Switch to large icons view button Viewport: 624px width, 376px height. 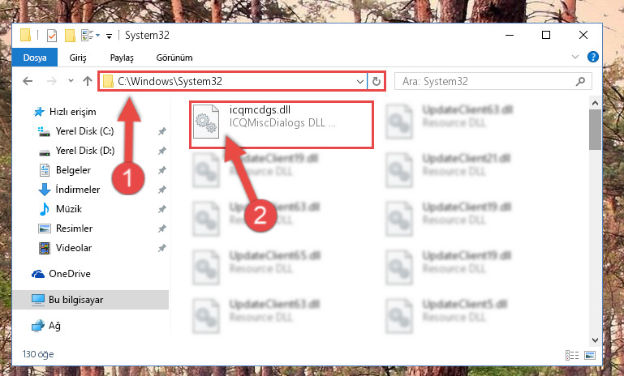coord(590,355)
